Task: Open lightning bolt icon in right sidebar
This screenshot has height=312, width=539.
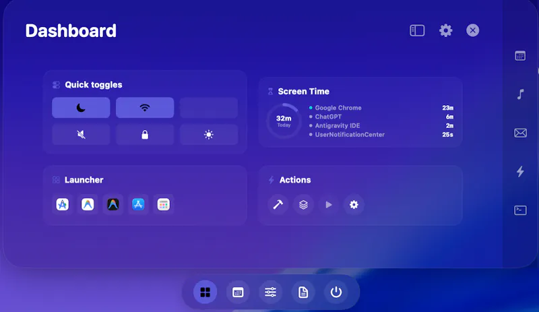Action: tap(520, 171)
